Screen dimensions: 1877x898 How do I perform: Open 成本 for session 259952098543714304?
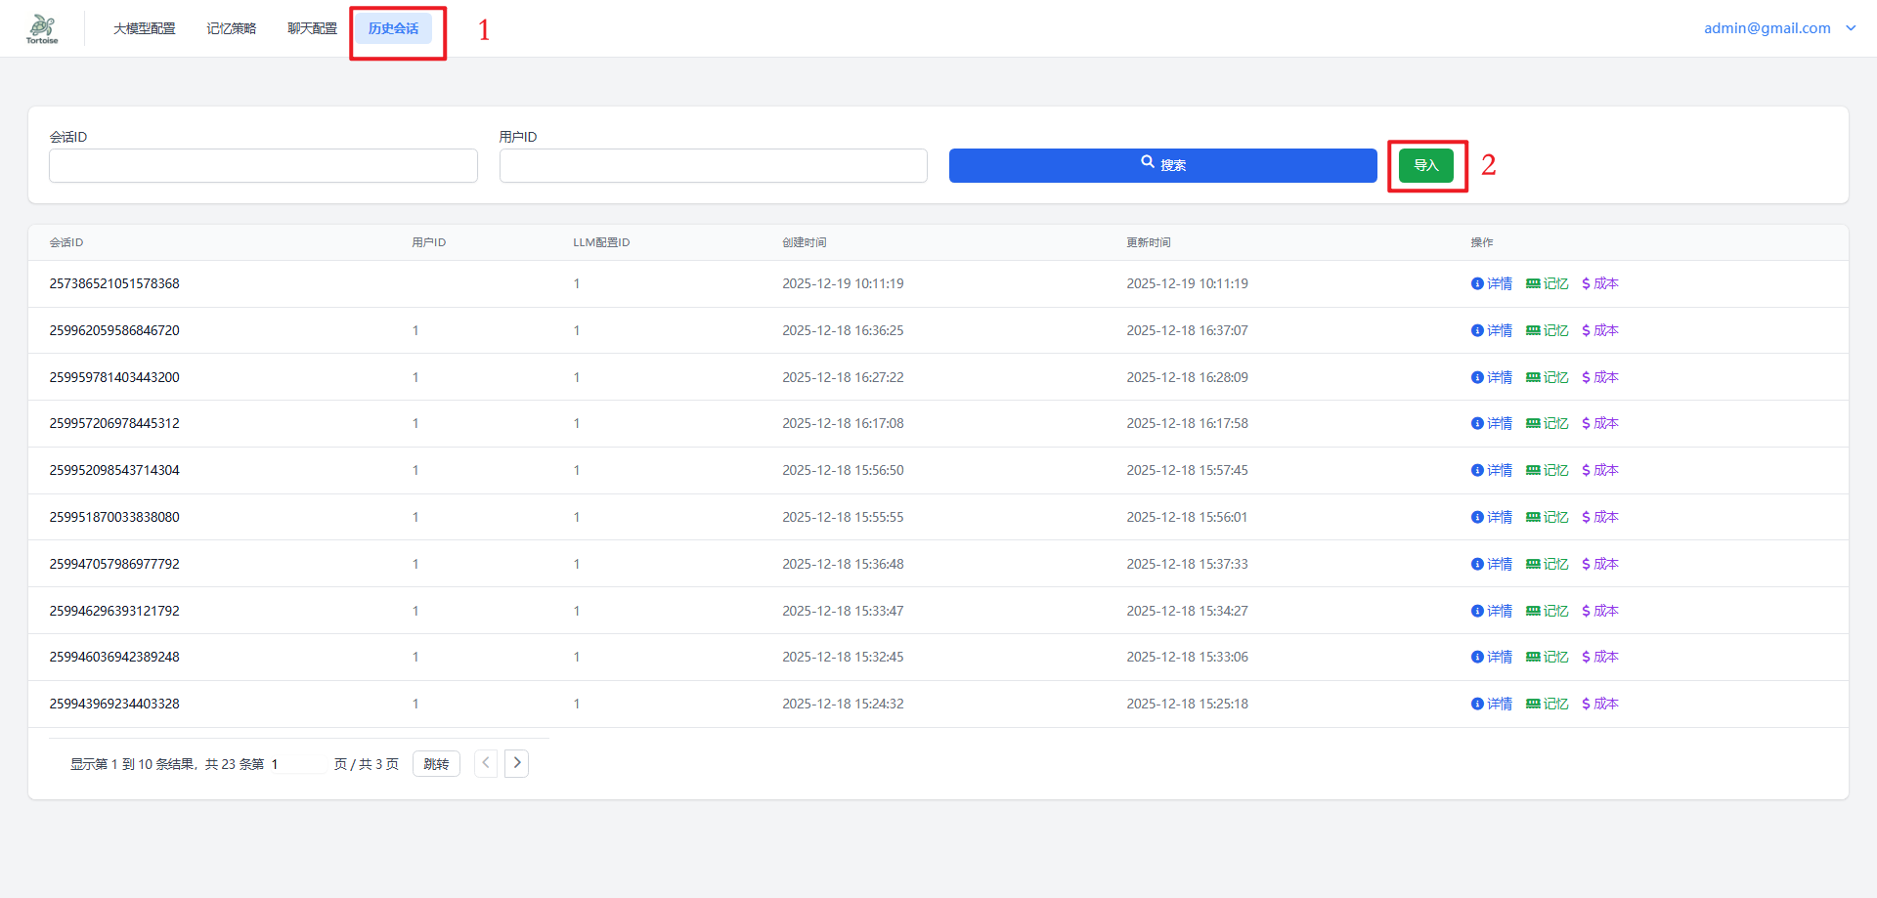pyautogui.click(x=1600, y=470)
